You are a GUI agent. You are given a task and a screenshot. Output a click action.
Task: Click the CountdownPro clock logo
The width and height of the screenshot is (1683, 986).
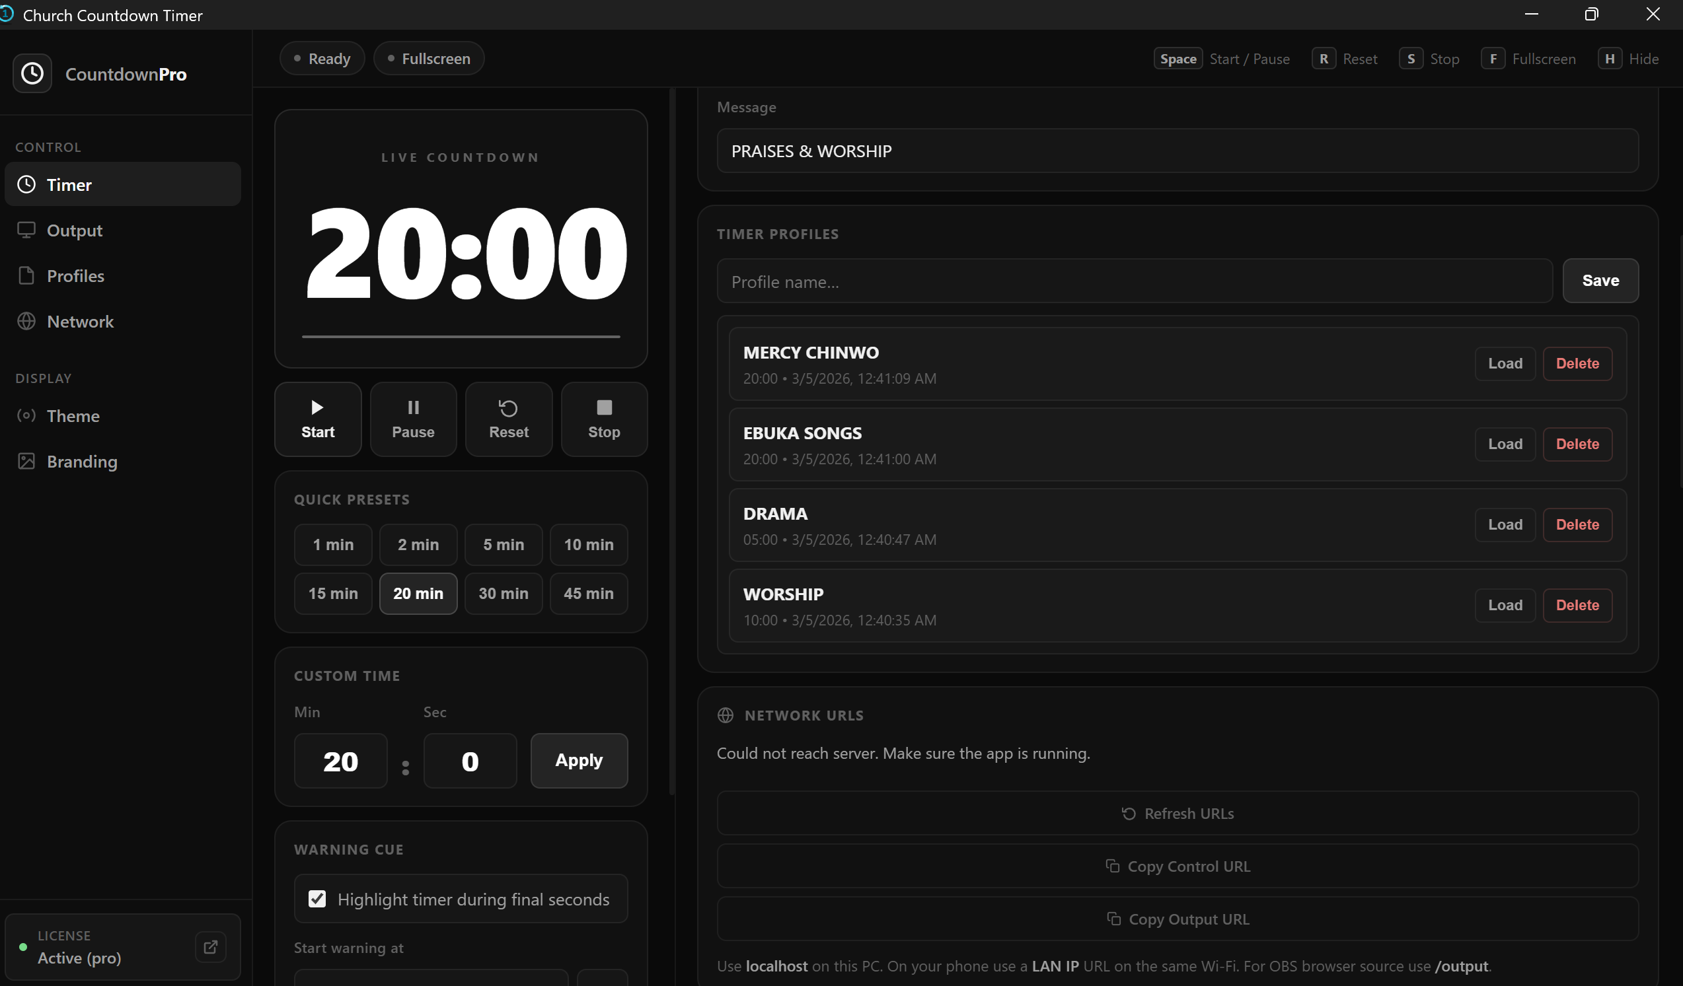click(x=32, y=73)
